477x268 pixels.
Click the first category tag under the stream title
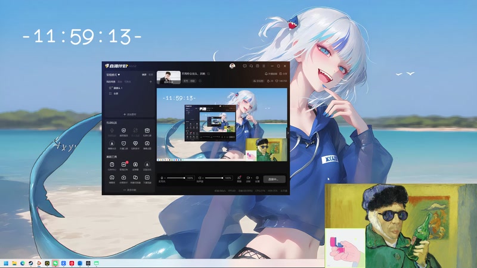tap(185, 81)
